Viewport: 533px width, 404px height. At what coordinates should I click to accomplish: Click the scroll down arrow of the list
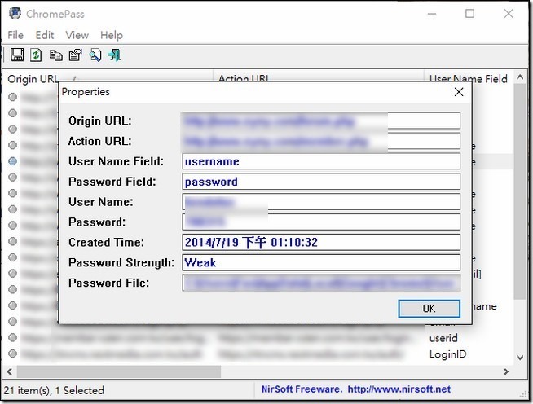520,357
